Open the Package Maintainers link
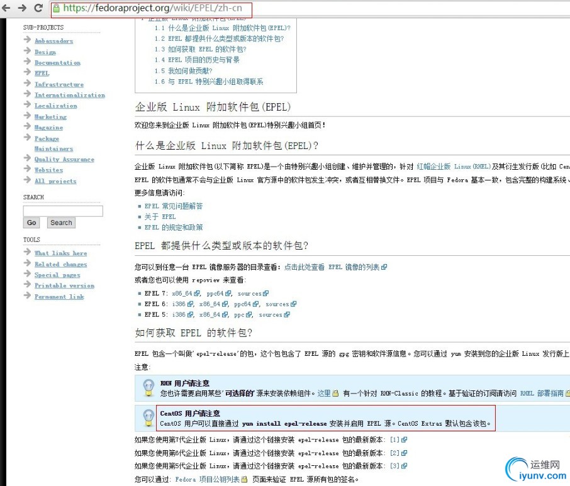The height and width of the screenshot is (486, 570). click(53, 143)
